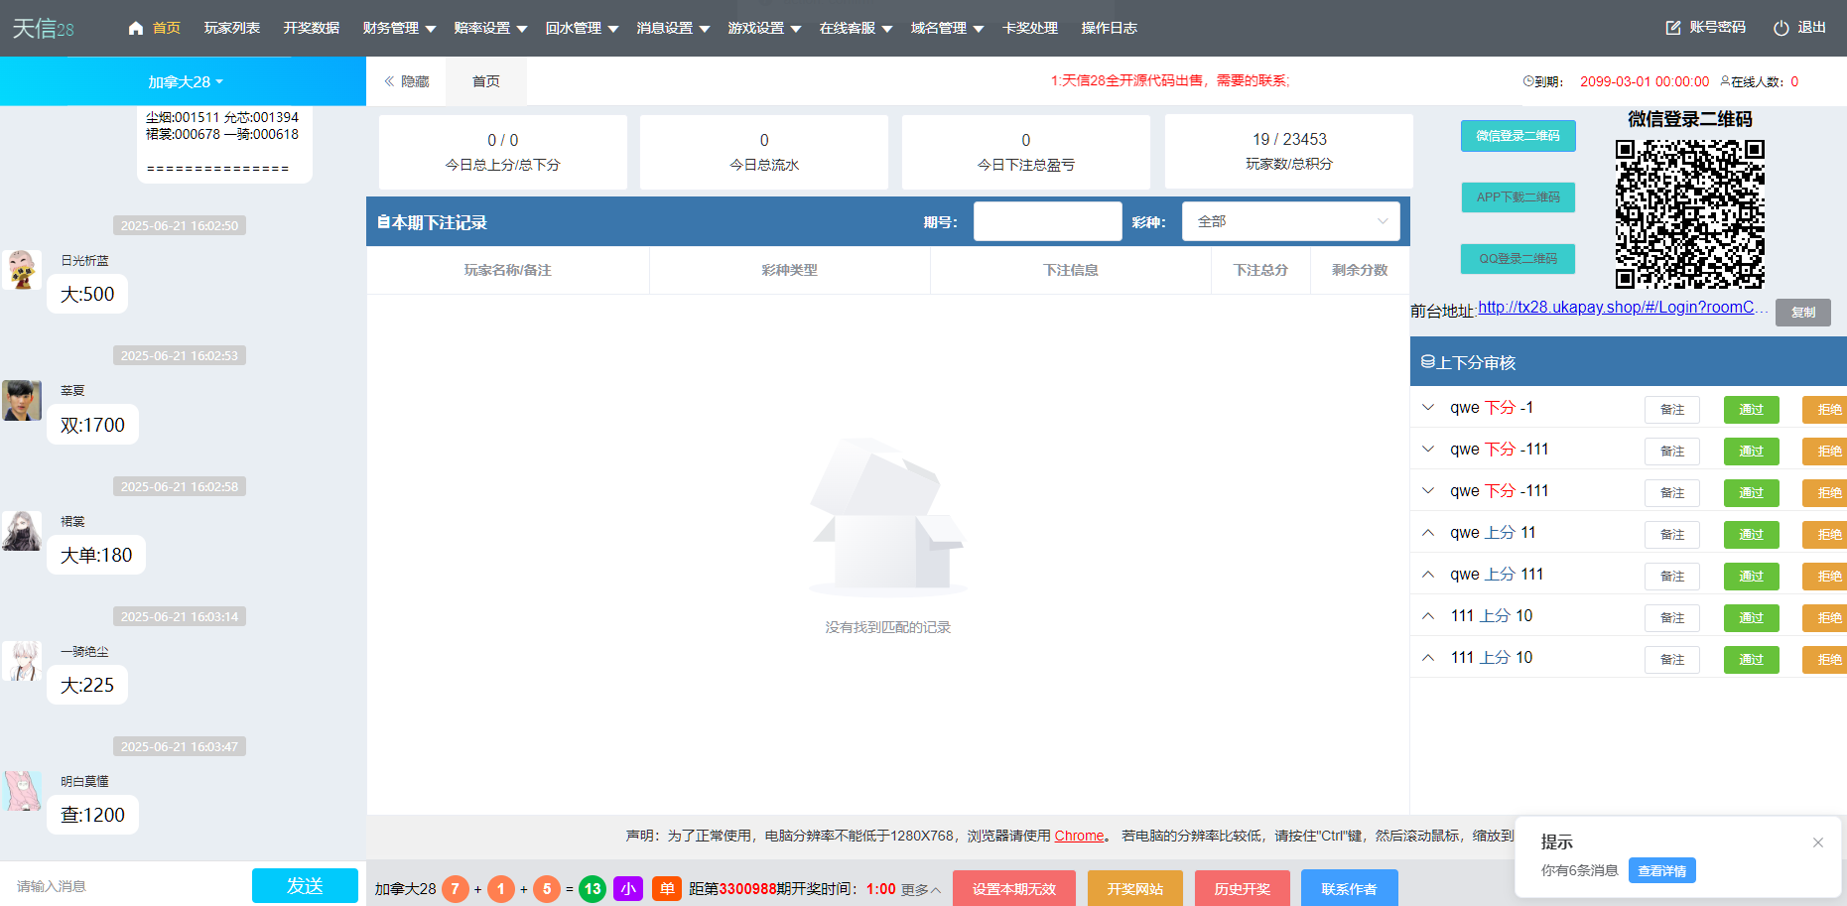The height and width of the screenshot is (906, 1847).
Task: Click the avatar of 日光析蓝 in chat
Action: click(x=21, y=271)
